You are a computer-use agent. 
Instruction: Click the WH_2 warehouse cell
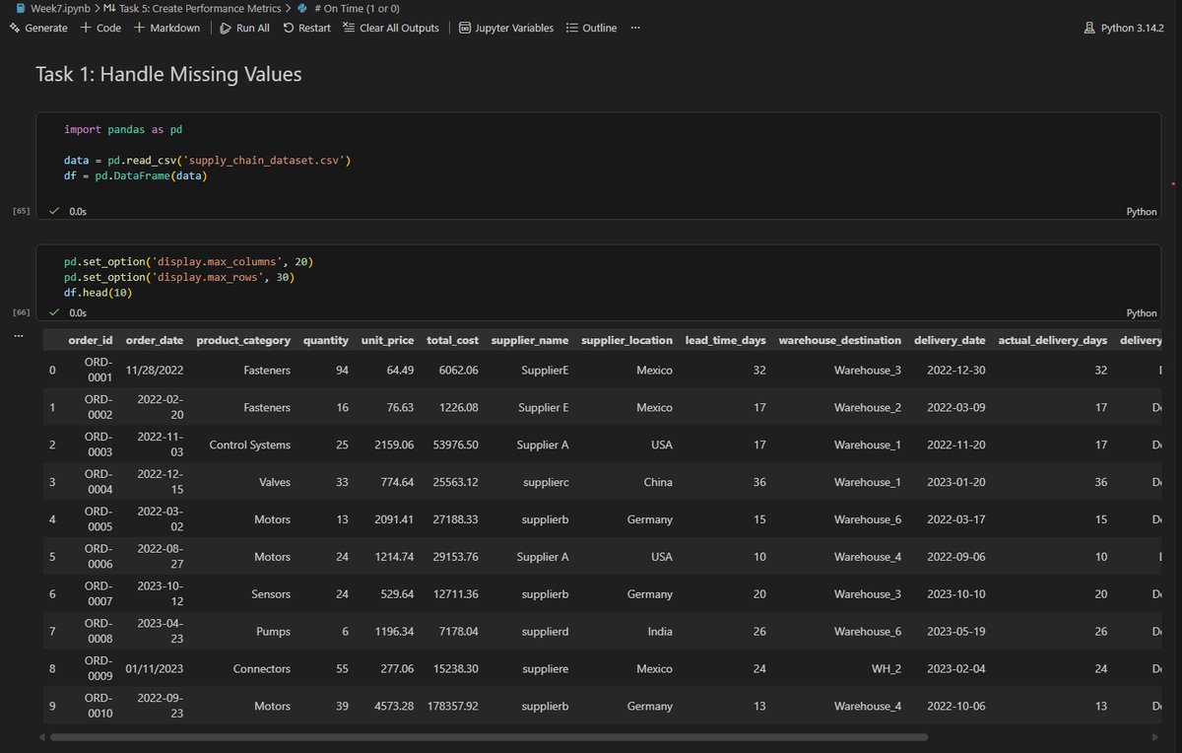[x=886, y=669]
